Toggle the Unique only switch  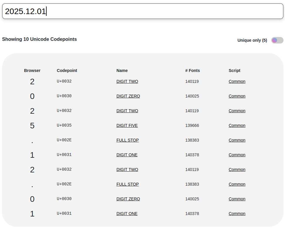[277, 40]
